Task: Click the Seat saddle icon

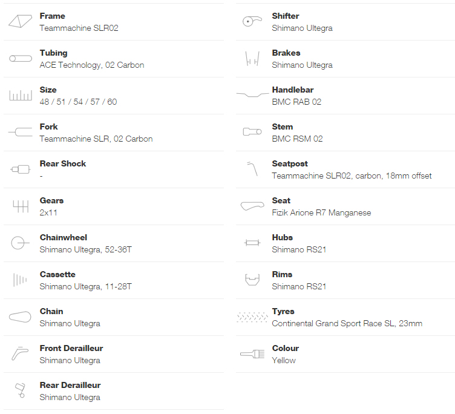Action: click(252, 206)
